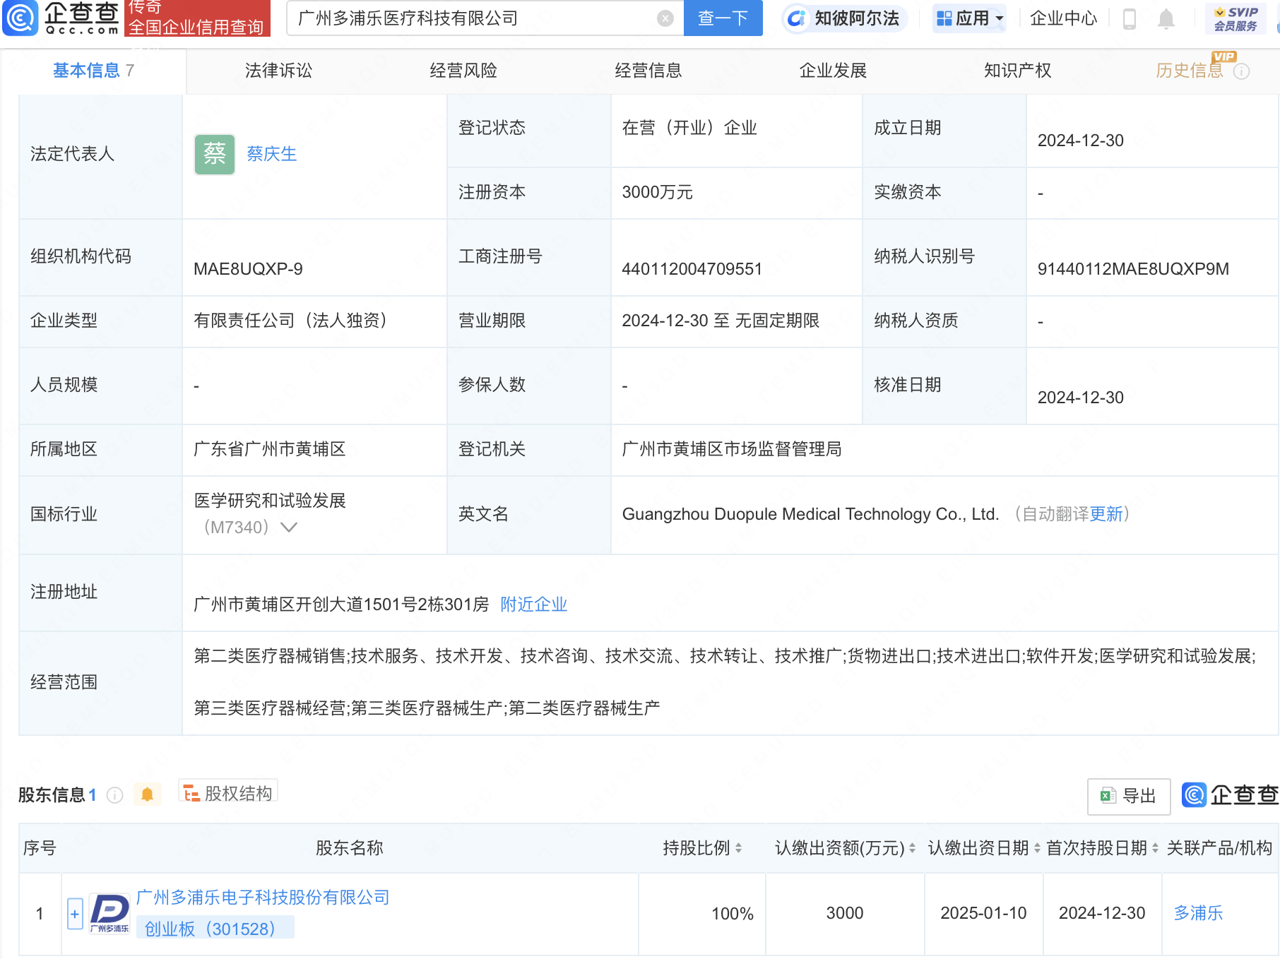Select business registration number 440112004709551
1280x959 pixels.
pos(692,269)
